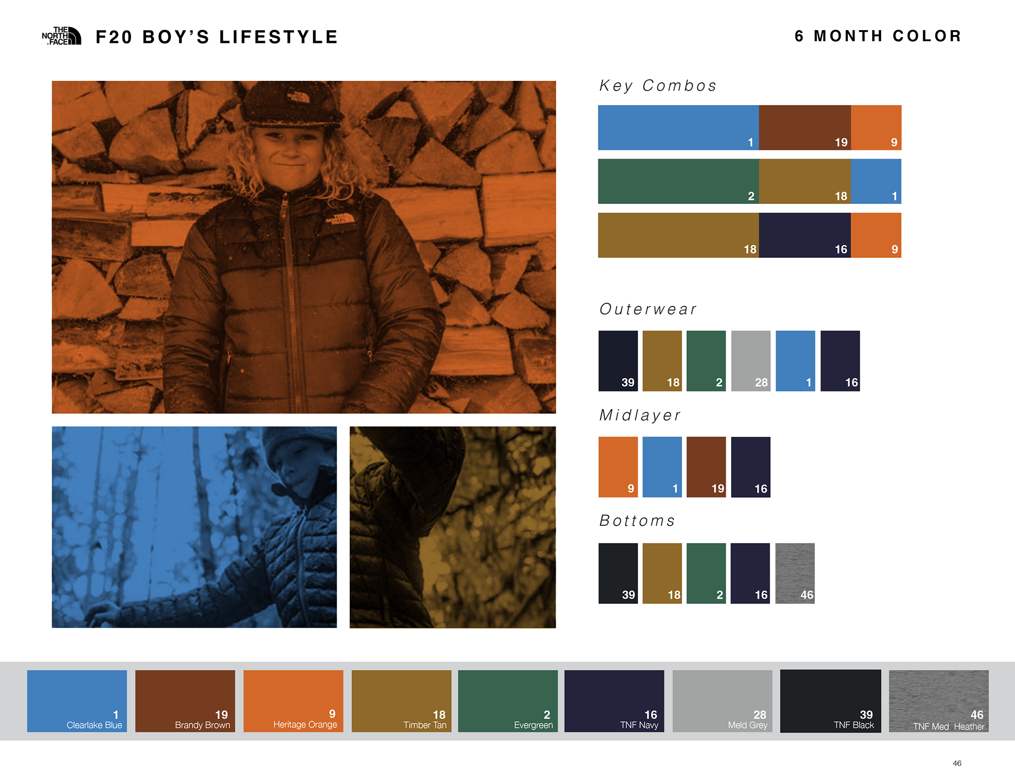Click navy 16 segment of third Key Combo
This screenshot has height=784, width=1015.
pyautogui.click(x=805, y=235)
